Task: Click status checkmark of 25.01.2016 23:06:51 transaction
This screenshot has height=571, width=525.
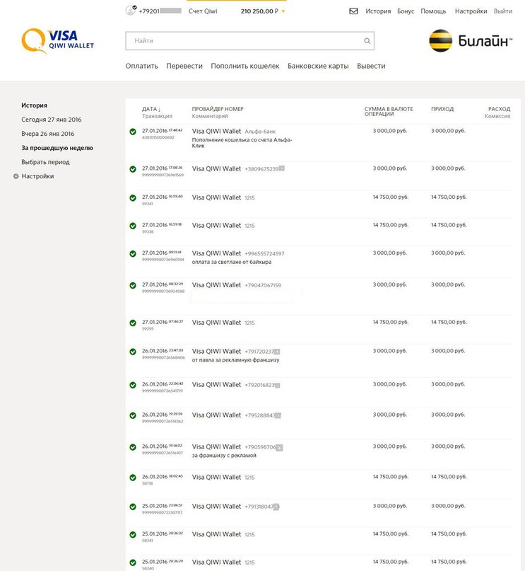Action: (x=133, y=507)
